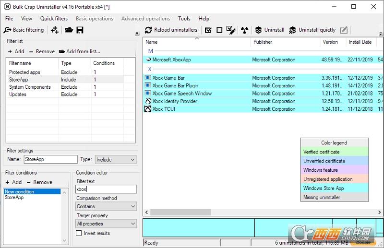Screen dimensions: 384x248
Task: Click the Donate button
Action: [363, 242]
